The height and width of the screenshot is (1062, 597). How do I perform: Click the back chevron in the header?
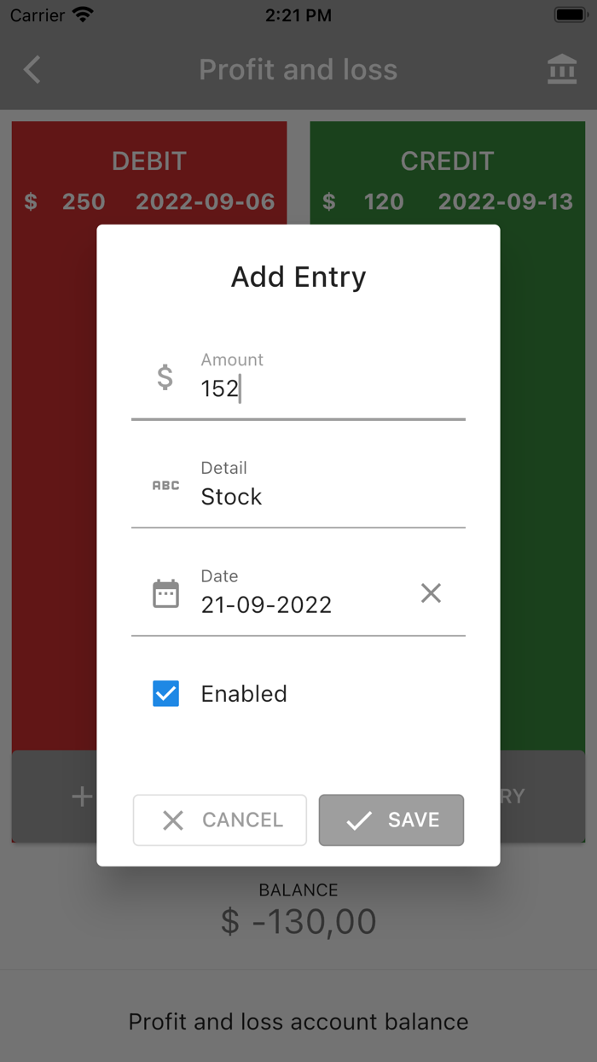pos(32,69)
